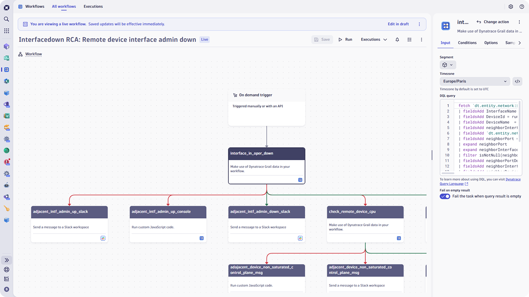Open the apps grid launcher icon

pyautogui.click(x=6, y=31)
